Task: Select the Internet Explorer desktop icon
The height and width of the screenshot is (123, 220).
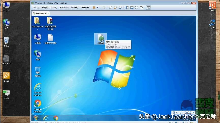Action: pos(38,90)
